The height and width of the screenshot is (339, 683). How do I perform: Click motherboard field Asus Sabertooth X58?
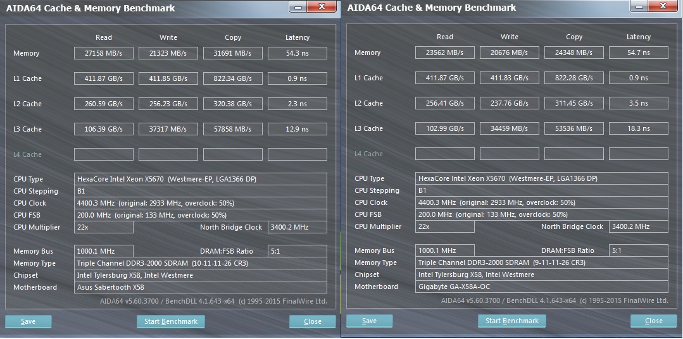[x=201, y=287]
